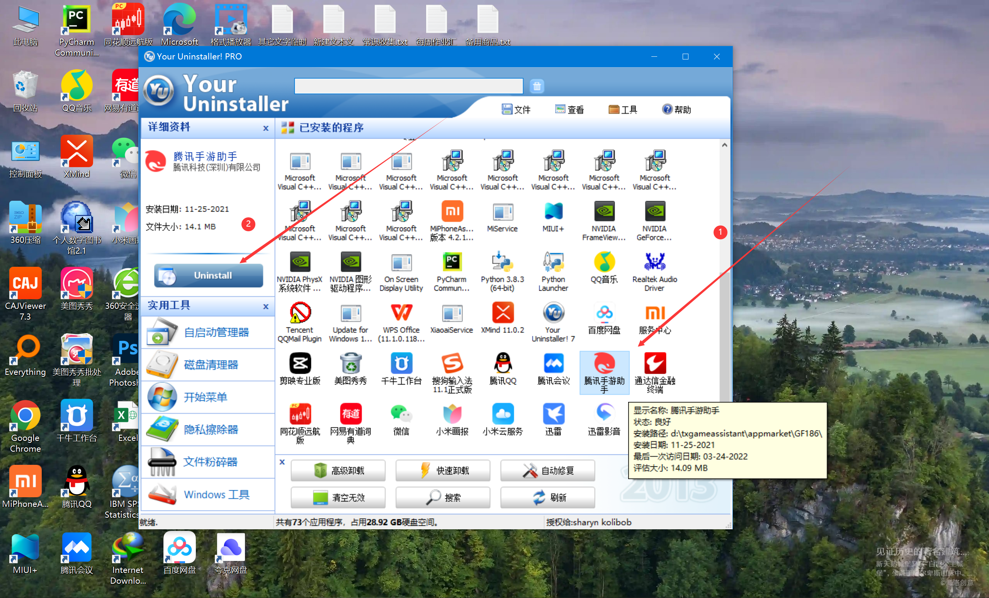Click into the program search field
Image resolution: width=989 pixels, height=598 pixels.
(x=408, y=86)
